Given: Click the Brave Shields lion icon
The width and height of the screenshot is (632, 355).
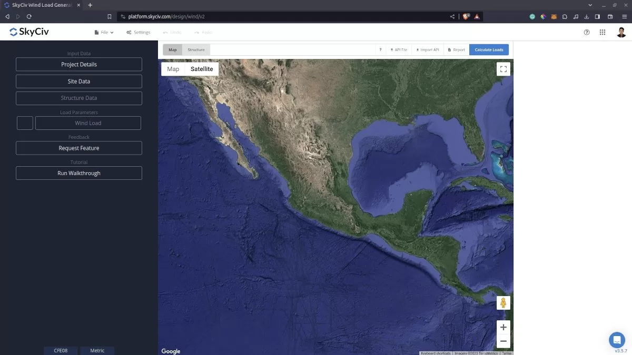Looking at the screenshot, I should point(466,16).
